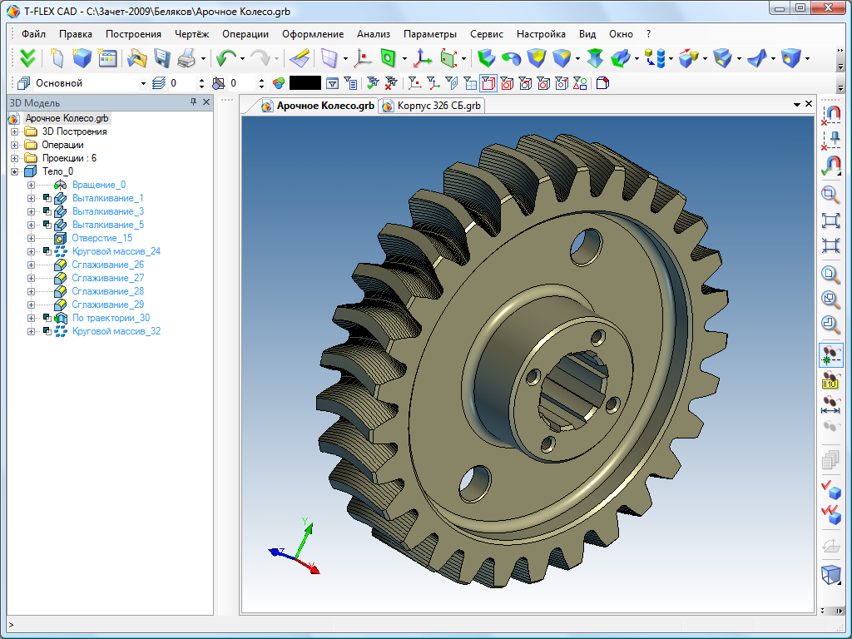852x639 pixels.
Task: Click the Print icon in toolbar
Action: (186, 58)
